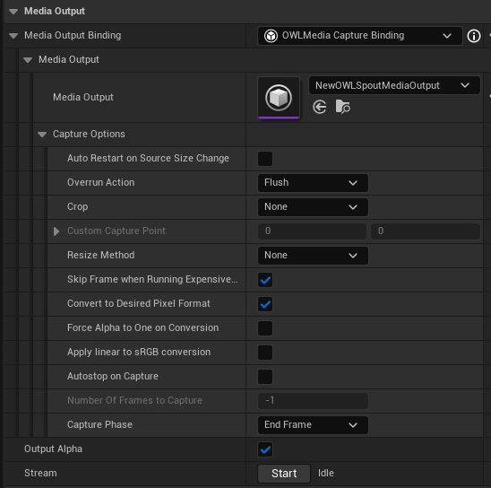
Task: Click the OWLMedia Capture Binding cube icon
Action: (271, 36)
